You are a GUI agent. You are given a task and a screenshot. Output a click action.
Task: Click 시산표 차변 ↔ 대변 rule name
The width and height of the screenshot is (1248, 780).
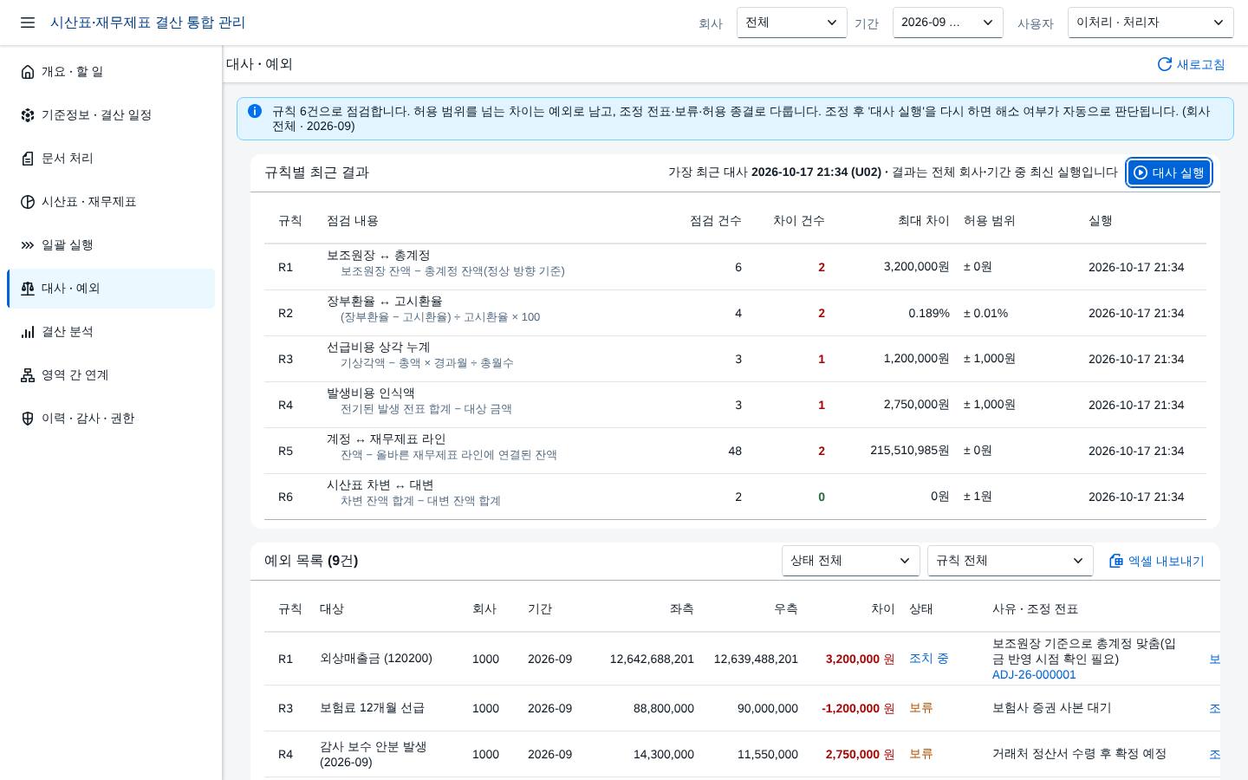[x=380, y=484]
